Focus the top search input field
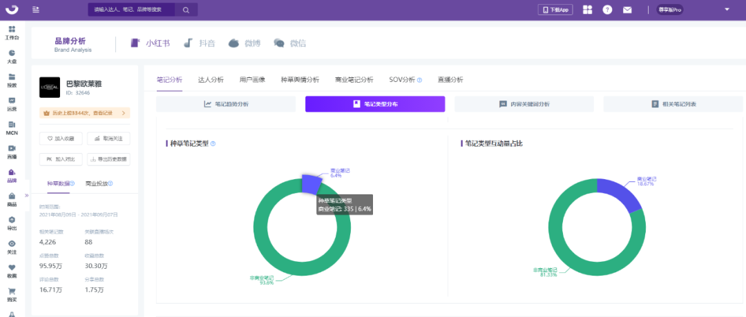Image resolution: width=746 pixels, height=317 pixels. point(132,10)
